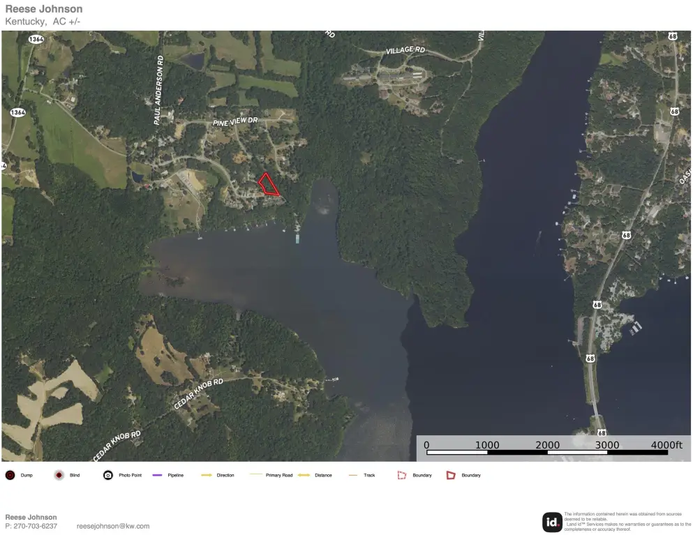Click the Village Rd road label
This screenshot has height=535, width=693.
pyautogui.click(x=405, y=50)
